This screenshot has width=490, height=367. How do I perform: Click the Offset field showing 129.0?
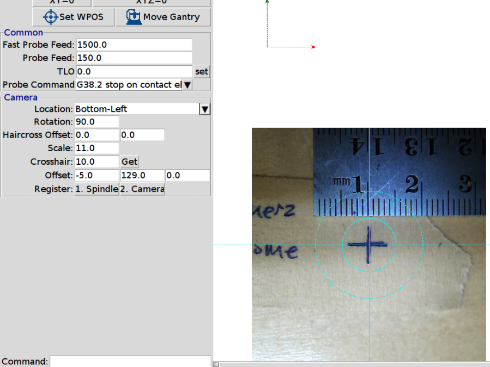pyautogui.click(x=141, y=175)
